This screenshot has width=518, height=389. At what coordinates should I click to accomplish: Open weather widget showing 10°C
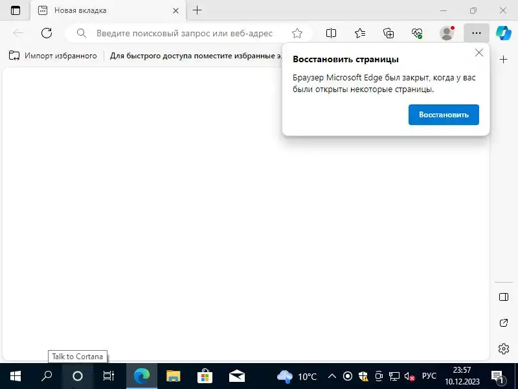297,376
